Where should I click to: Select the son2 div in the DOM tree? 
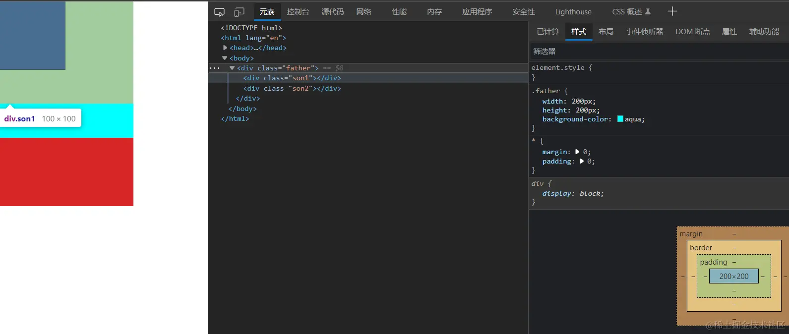click(292, 88)
